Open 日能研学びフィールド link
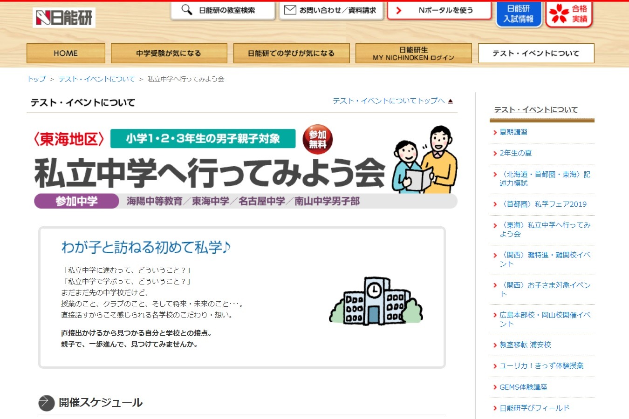 tap(534, 408)
